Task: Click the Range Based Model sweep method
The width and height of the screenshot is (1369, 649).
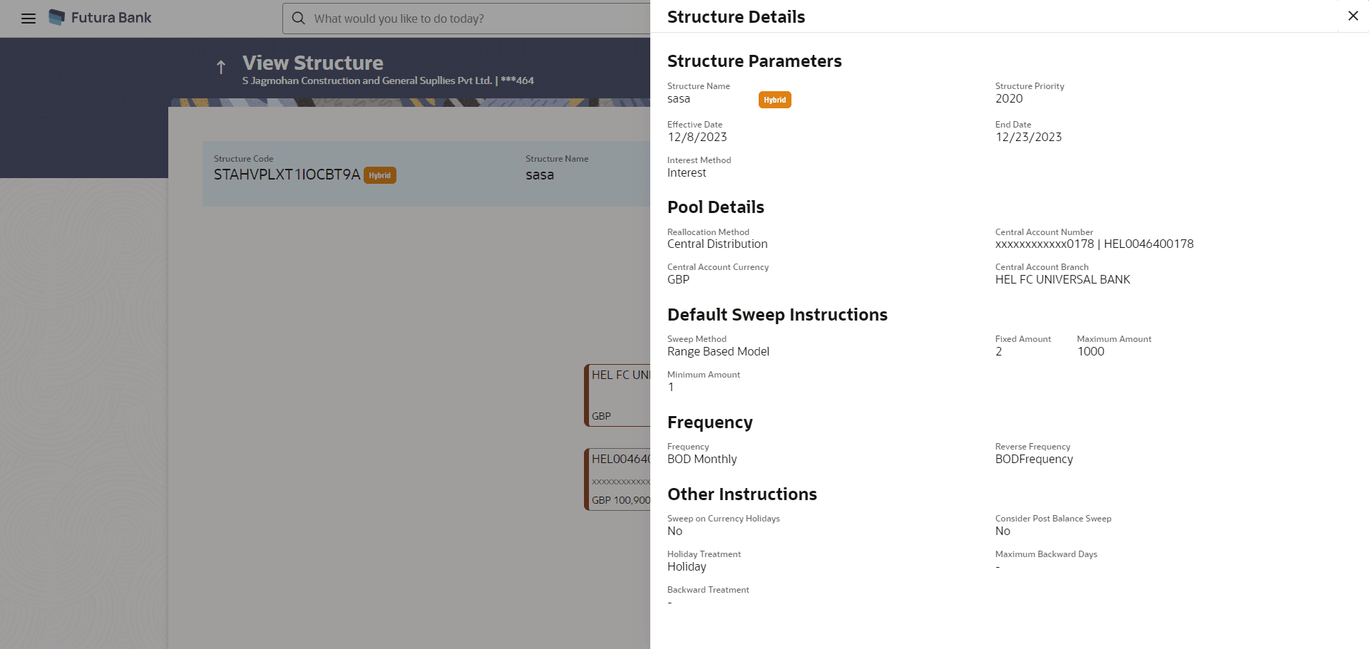Action: click(x=718, y=351)
